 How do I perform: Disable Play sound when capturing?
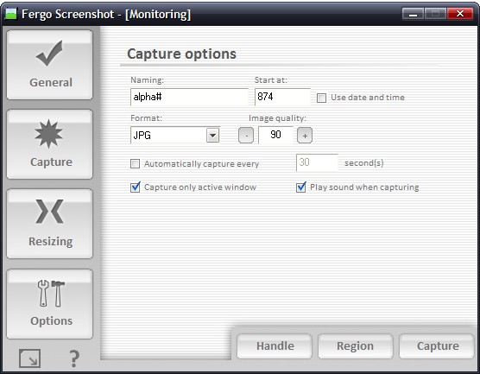[x=301, y=187]
